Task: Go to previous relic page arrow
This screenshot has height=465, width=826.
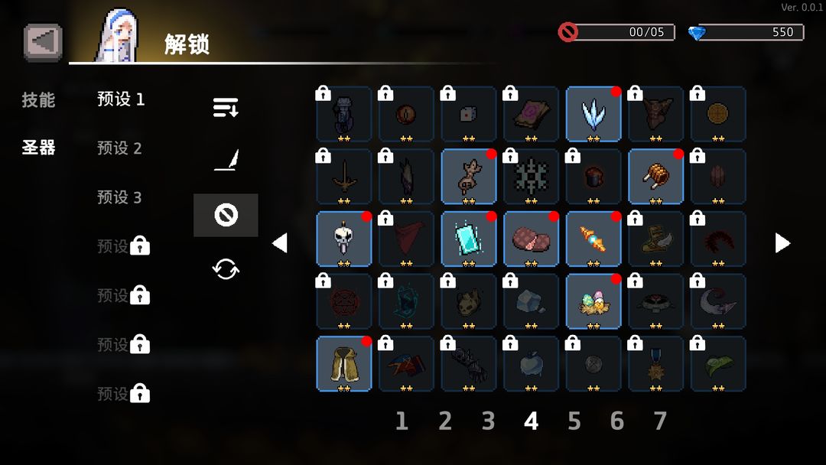Action: [280, 242]
